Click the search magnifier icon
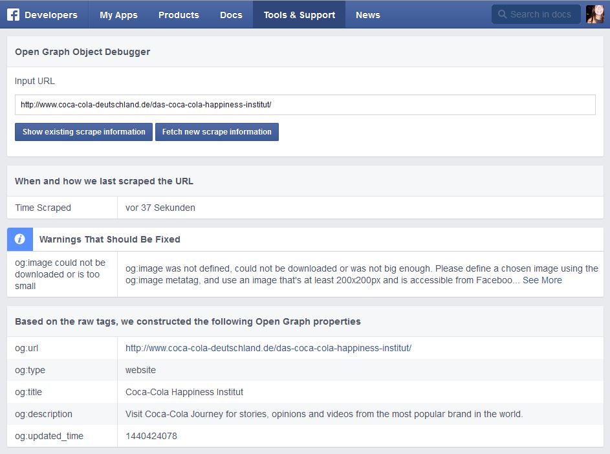610x454 pixels. [x=502, y=14]
